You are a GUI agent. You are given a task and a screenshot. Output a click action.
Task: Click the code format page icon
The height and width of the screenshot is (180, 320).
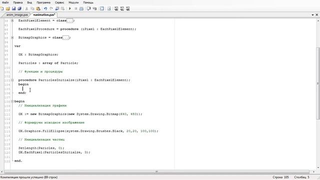(109, 8)
